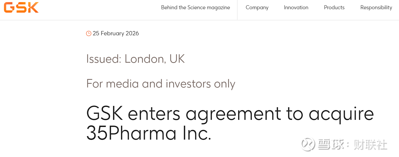Click the clock icon beside the date
The width and height of the screenshot is (399, 157).
click(x=89, y=33)
